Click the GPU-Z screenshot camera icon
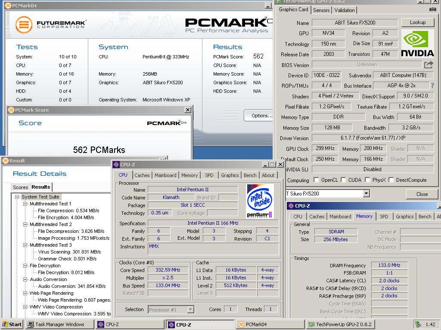The height and width of the screenshot is (330, 441). (432, 9)
